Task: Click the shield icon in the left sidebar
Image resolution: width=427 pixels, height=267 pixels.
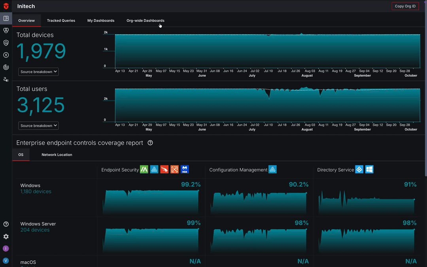Action: [x=6, y=43]
